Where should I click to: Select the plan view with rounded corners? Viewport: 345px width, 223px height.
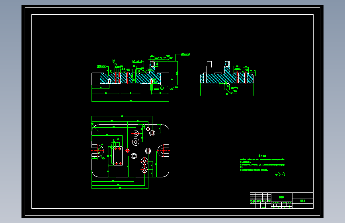tap(130, 150)
